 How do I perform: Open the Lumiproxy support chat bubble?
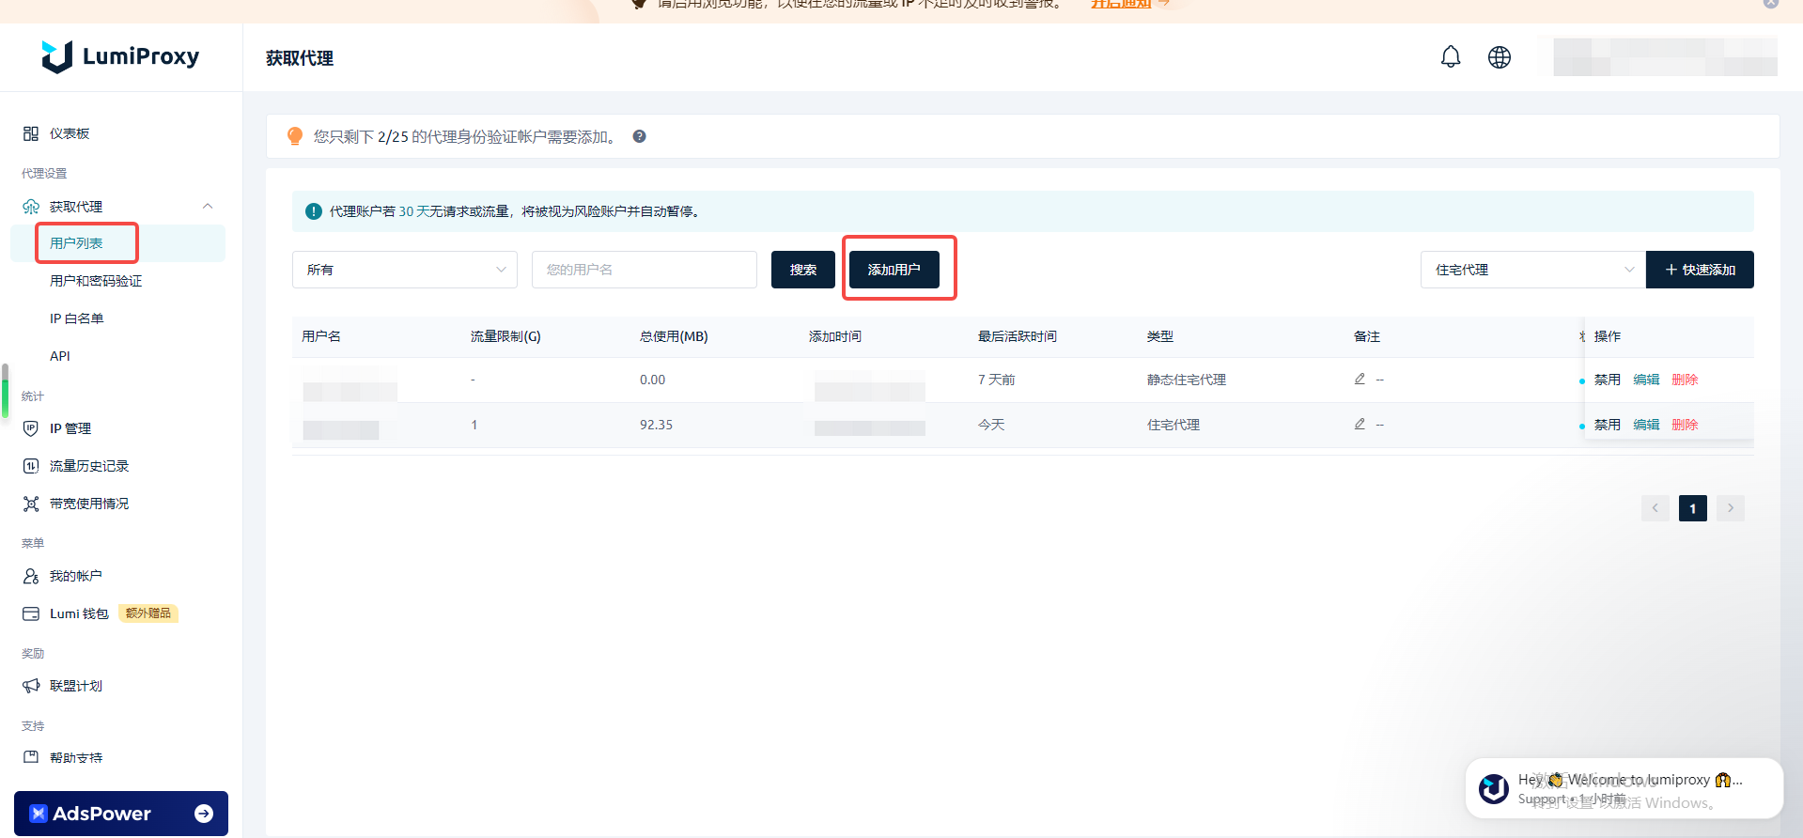[x=1624, y=788]
